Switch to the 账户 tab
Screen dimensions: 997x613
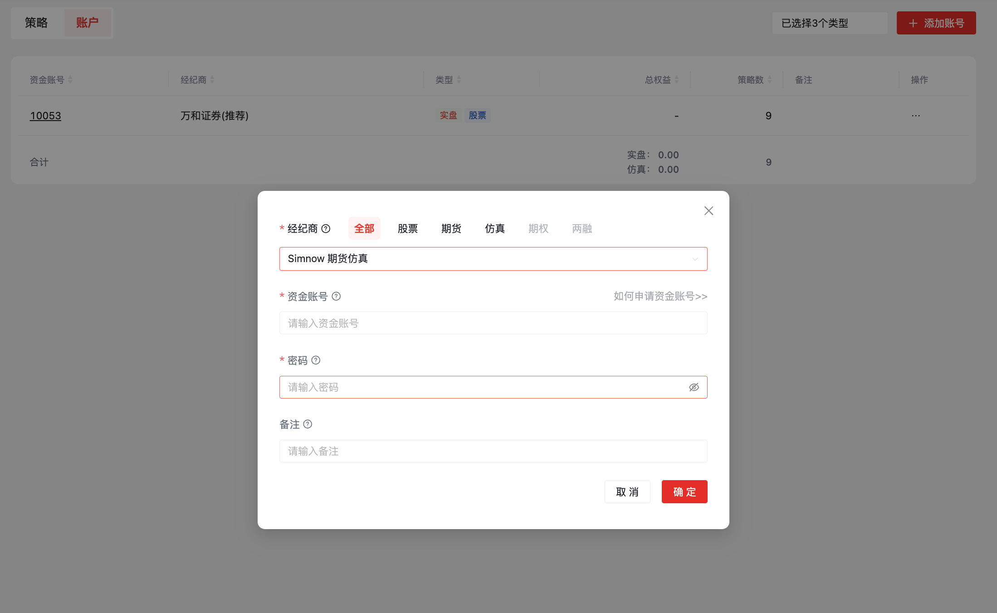coord(87,23)
